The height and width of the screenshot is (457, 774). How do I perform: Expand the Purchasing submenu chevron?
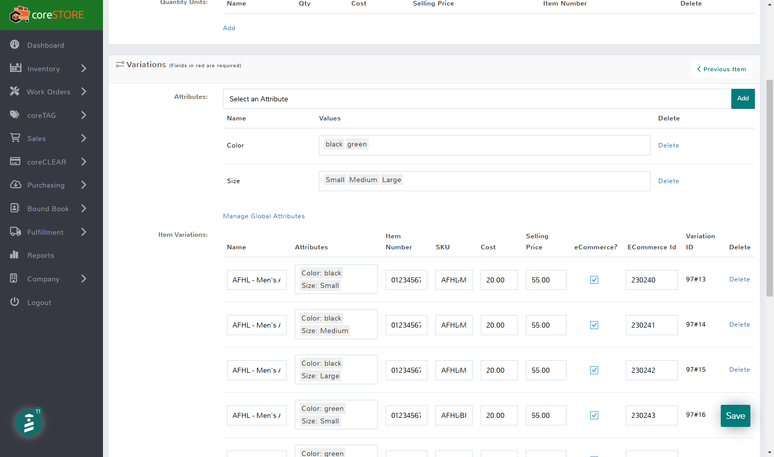click(84, 185)
